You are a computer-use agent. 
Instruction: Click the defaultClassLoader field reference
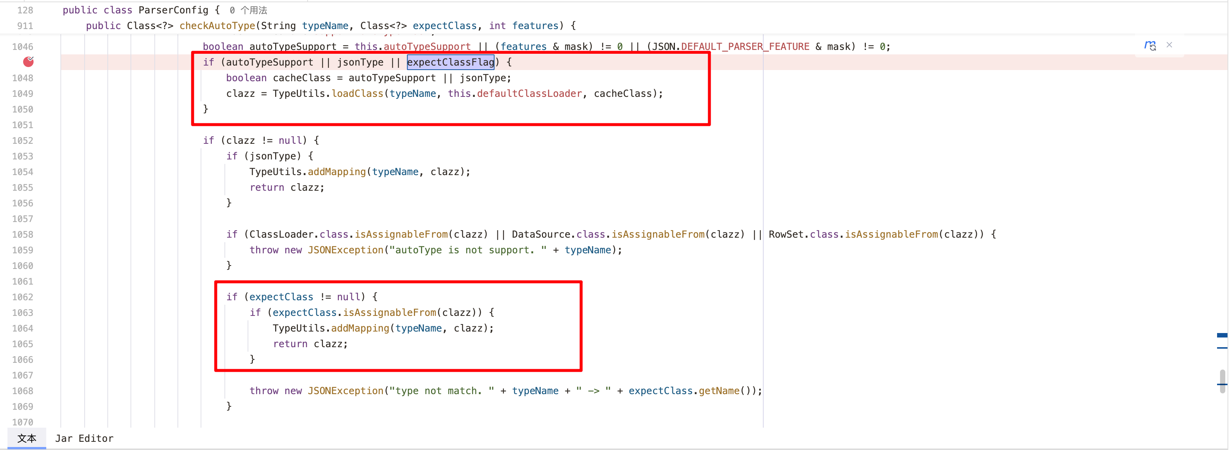pos(529,94)
